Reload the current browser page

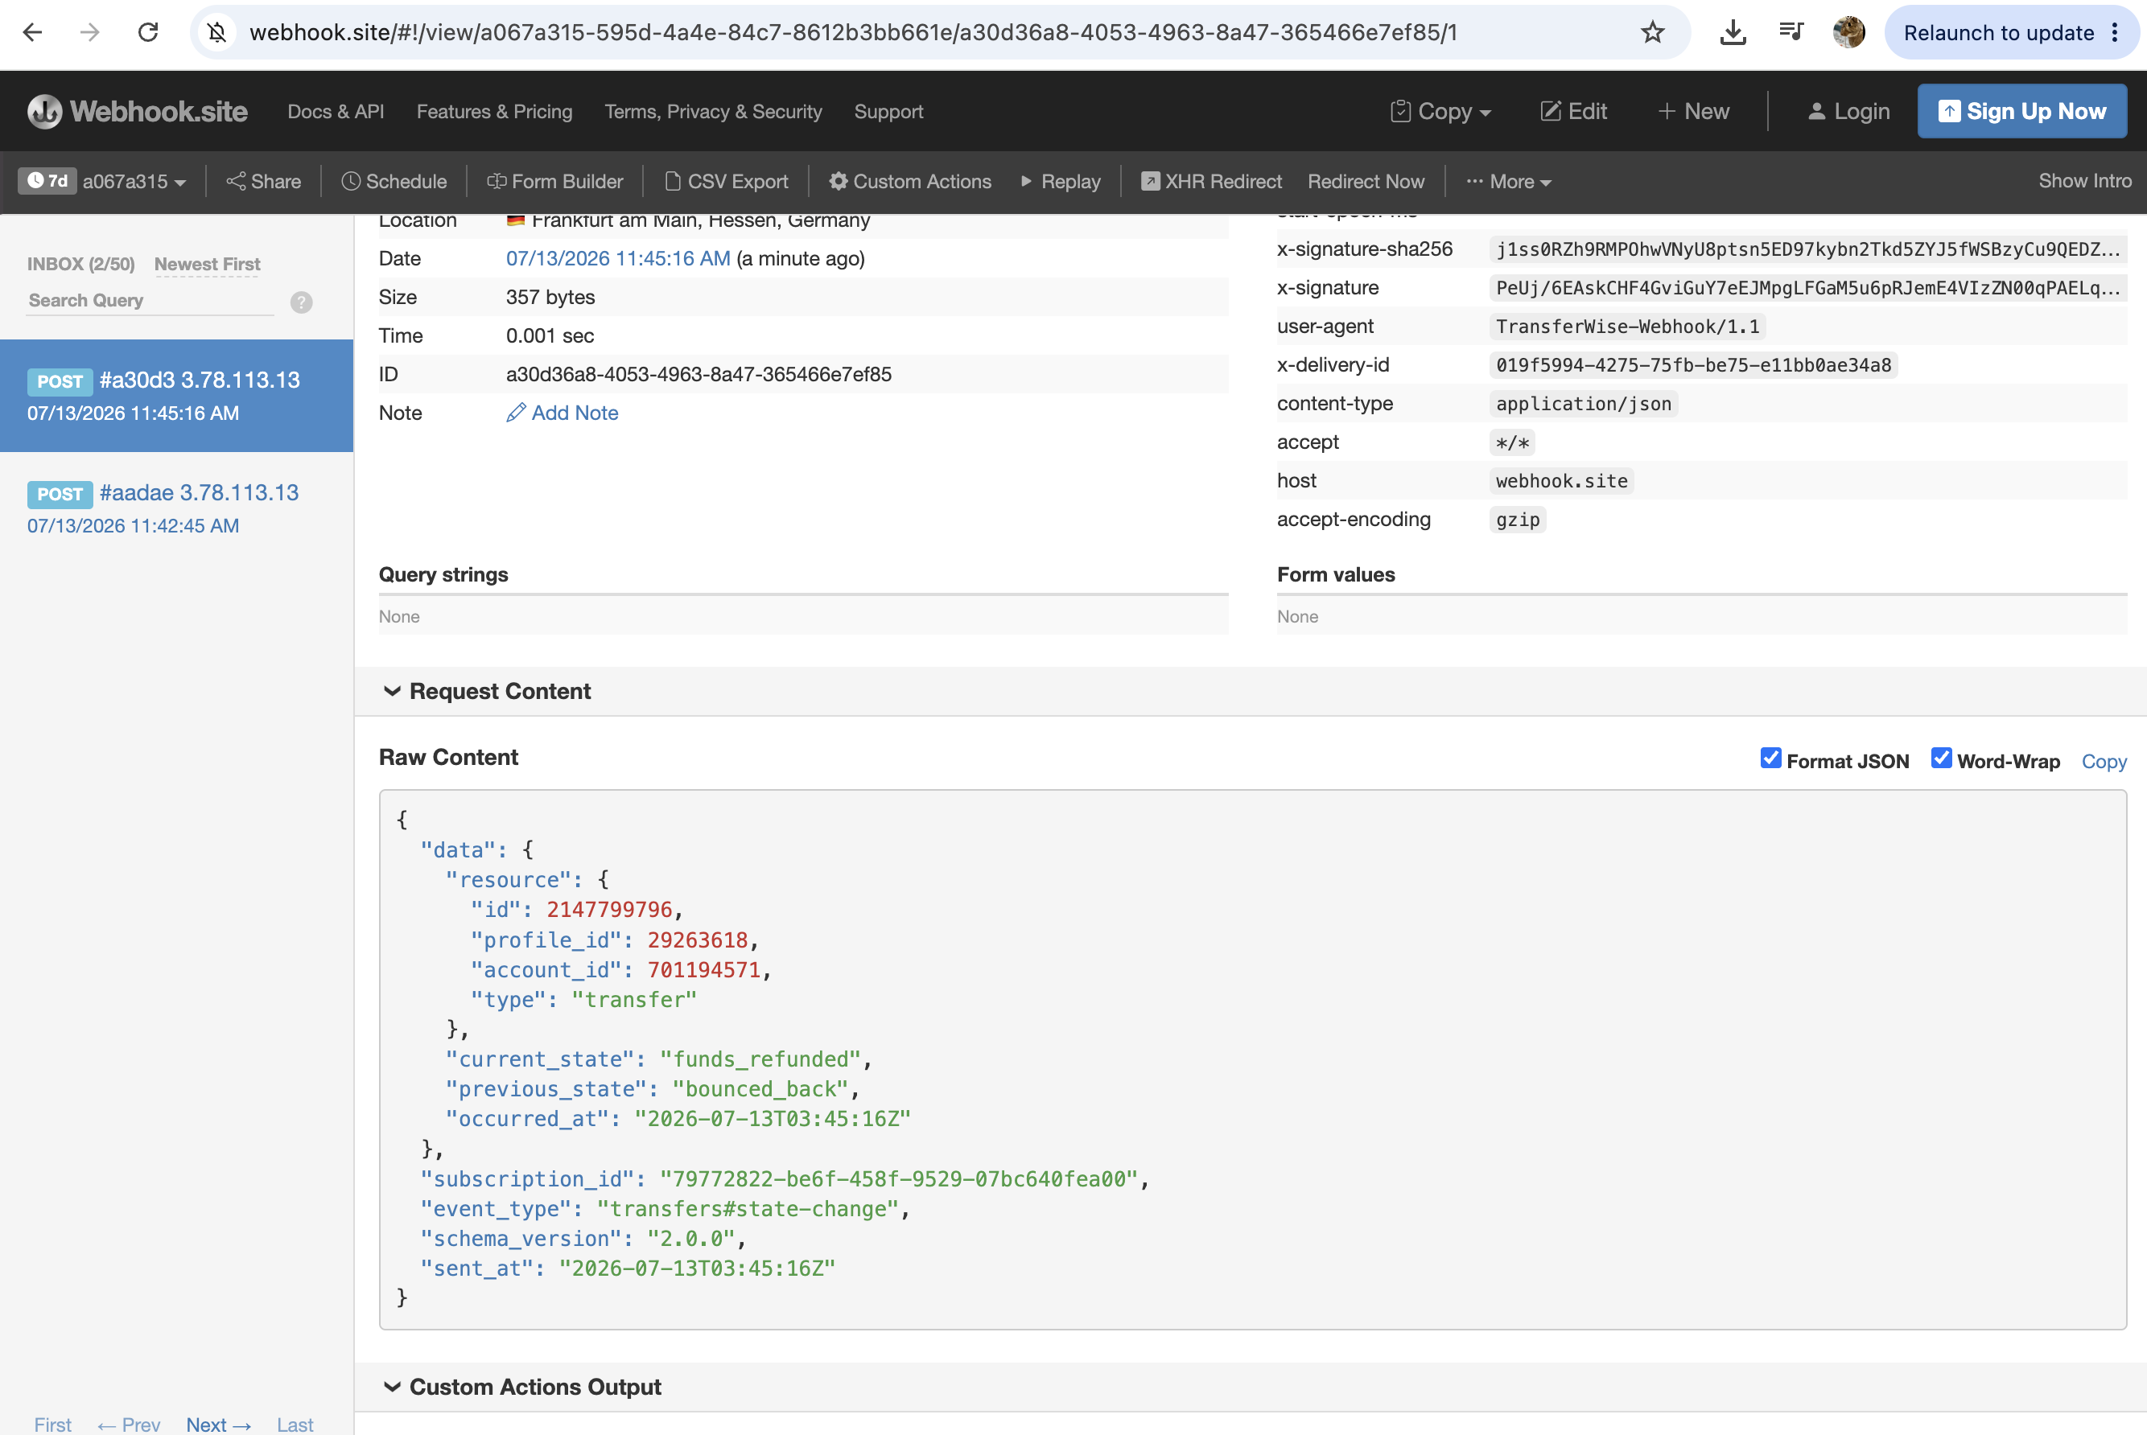click(147, 33)
